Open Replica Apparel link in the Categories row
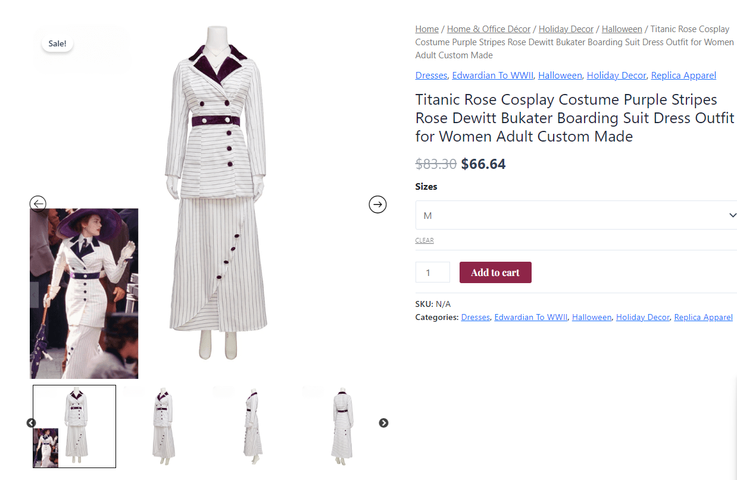The image size is (737, 480). [703, 317]
